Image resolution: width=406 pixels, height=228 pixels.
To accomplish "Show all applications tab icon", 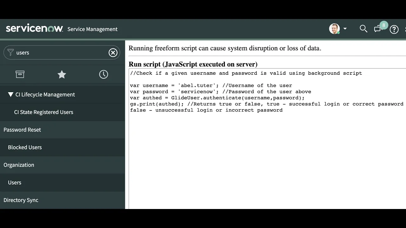I will pos(20,74).
